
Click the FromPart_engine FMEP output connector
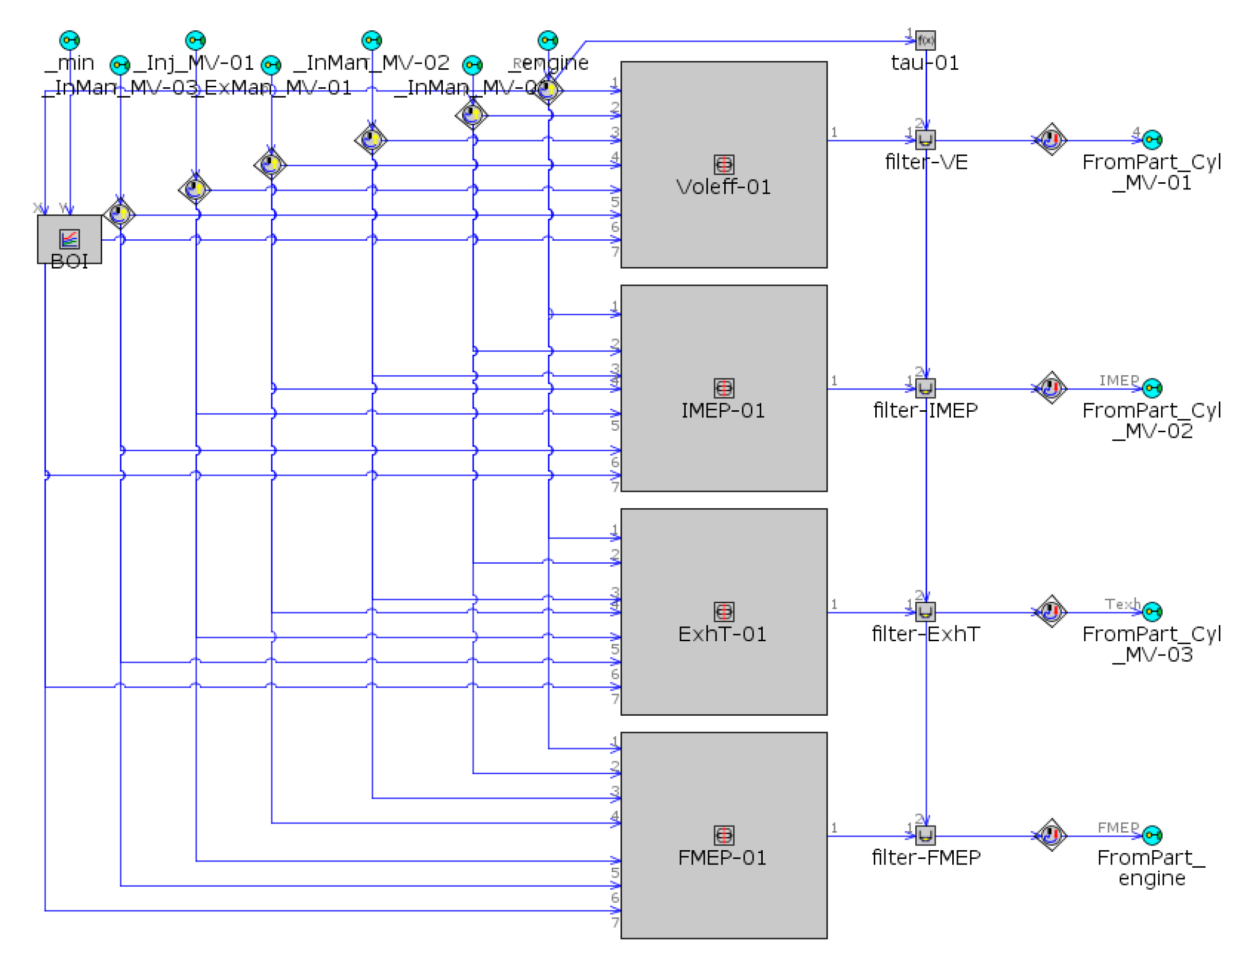coord(1152,836)
